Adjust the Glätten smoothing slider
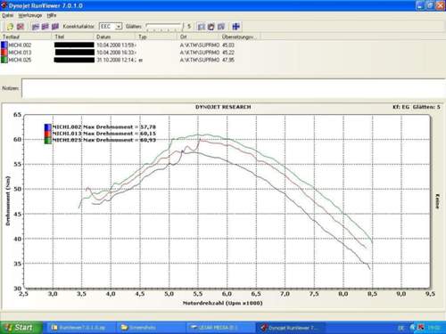This screenshot has width=446, height=334. [164, 27]
